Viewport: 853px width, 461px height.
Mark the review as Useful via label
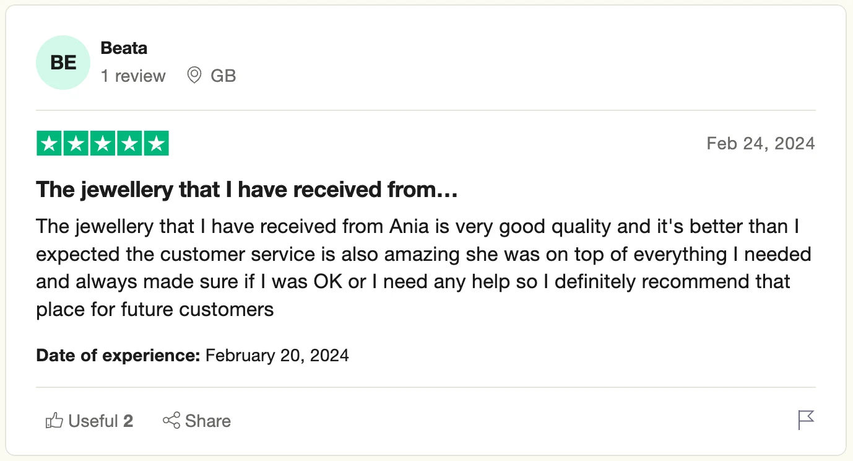[x=93, y=421]
